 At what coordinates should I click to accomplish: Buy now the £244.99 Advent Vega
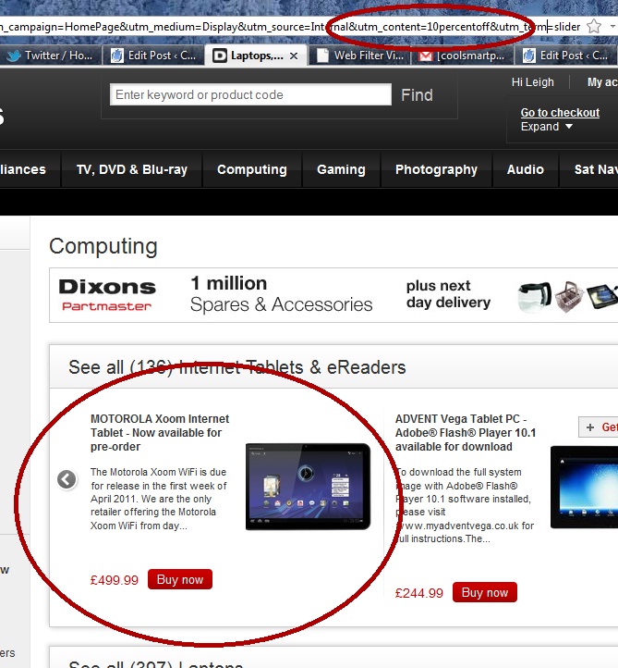(x=485, y=592)
